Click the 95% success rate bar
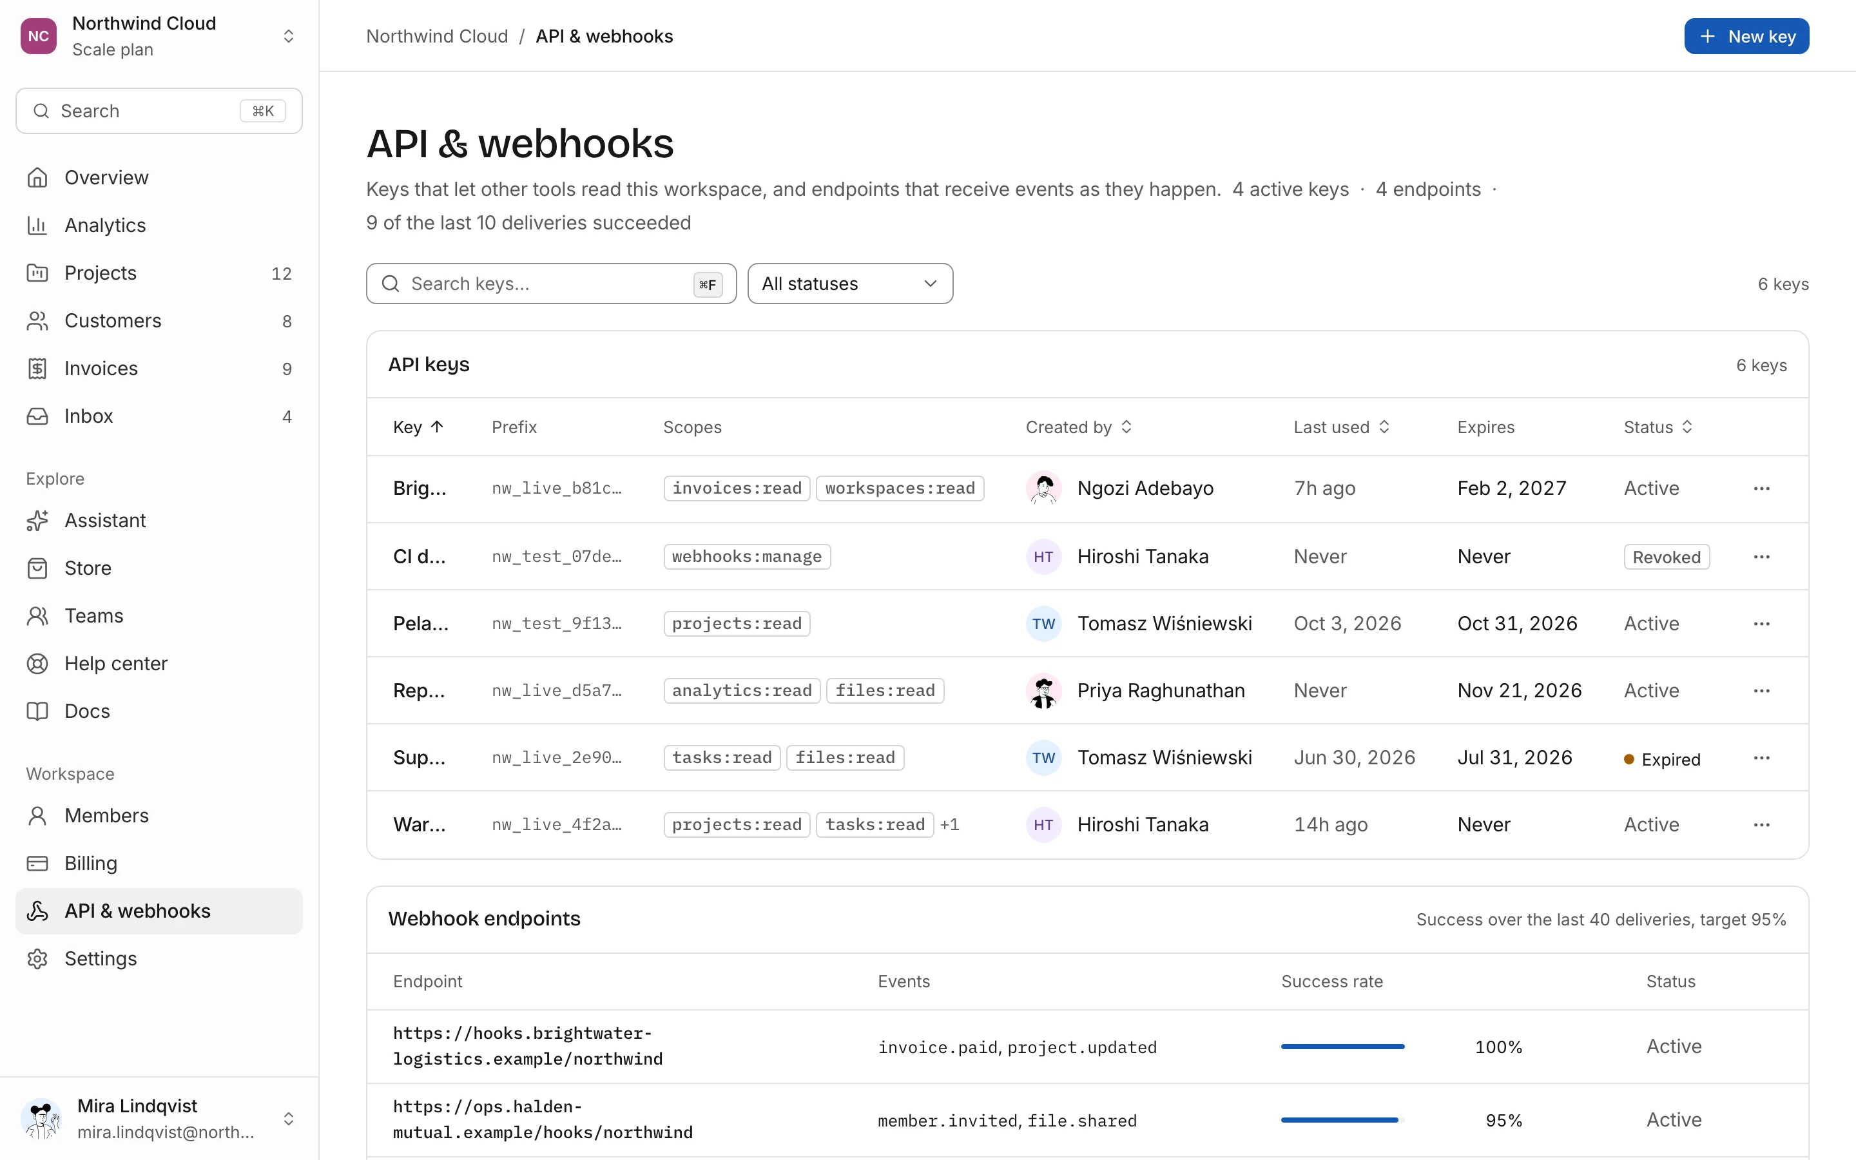The image size is (1856, 1160). tap(1342, 1120)
